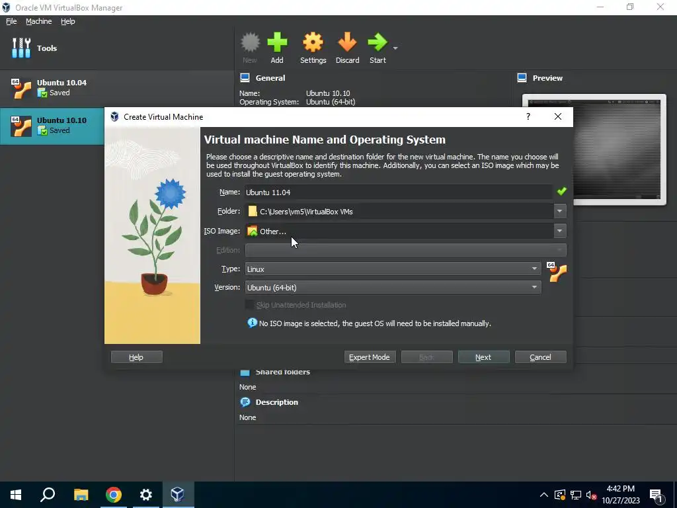677x508 pixels.
Task: Expand the Start button dropdown arrow
Action: coord(395,48)
